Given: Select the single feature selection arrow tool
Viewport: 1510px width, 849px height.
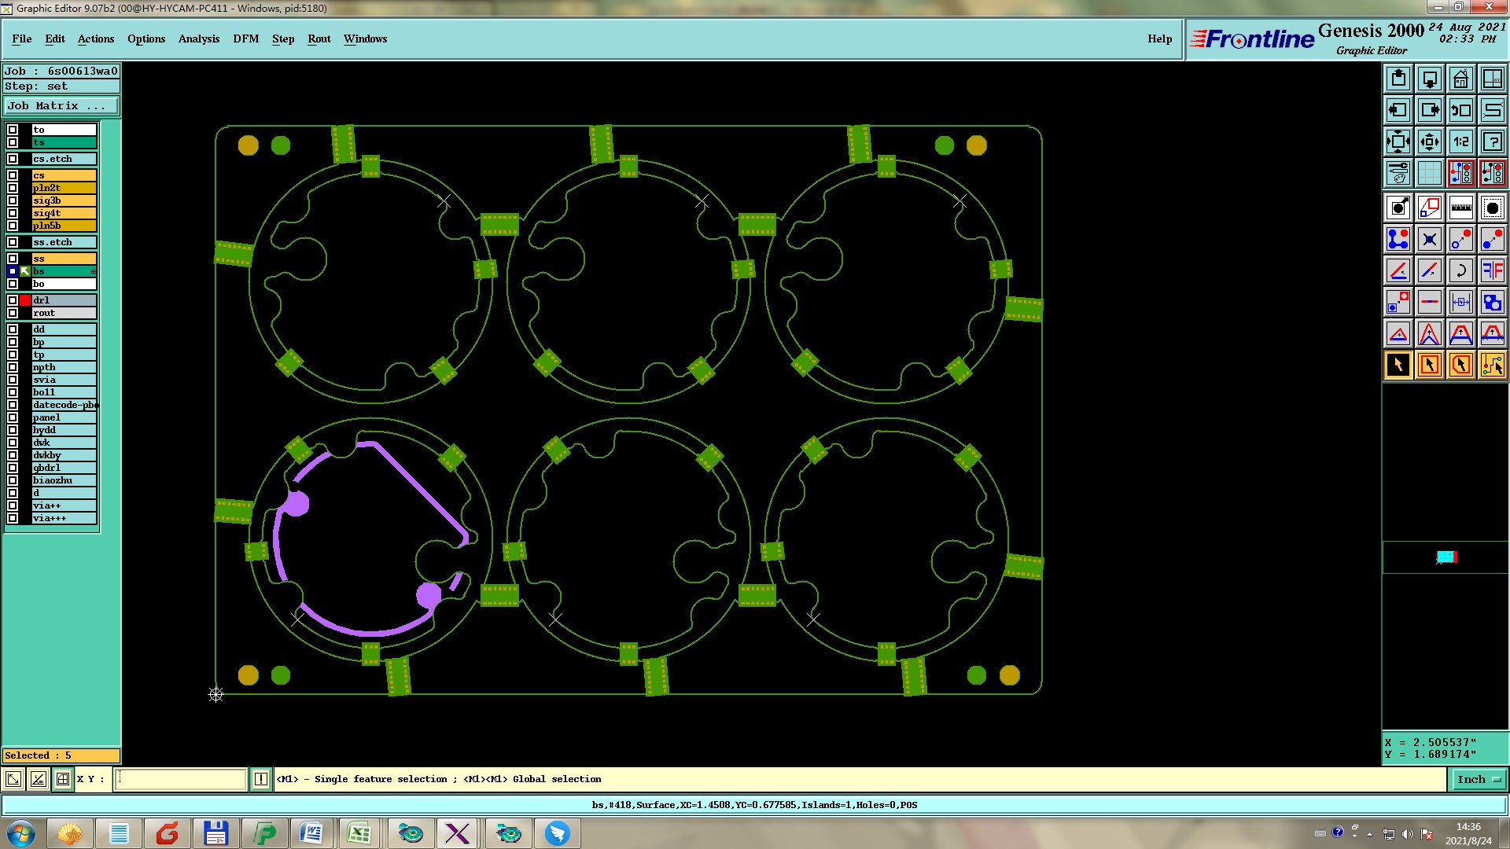Looking at the screenshot, I should pyautogui.click(x=1398, y=365).
